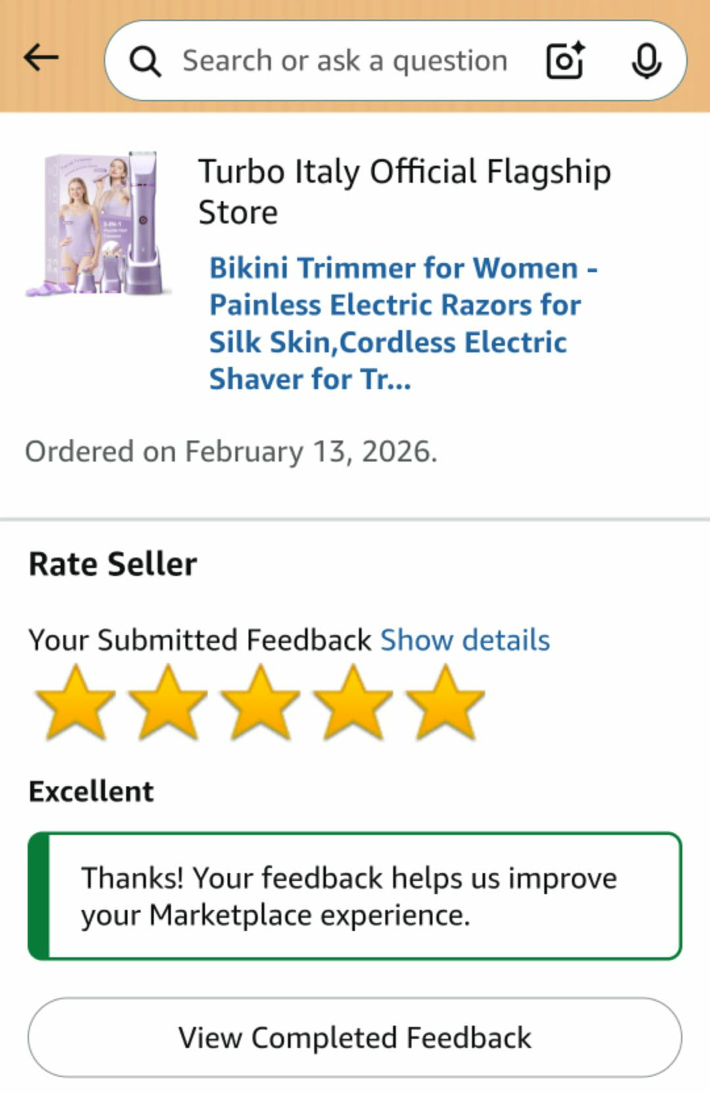Viewport: 710px width, 1094px height.
Task: Open the bikini trimmer product thumbnail
Action: pos(99,224)
